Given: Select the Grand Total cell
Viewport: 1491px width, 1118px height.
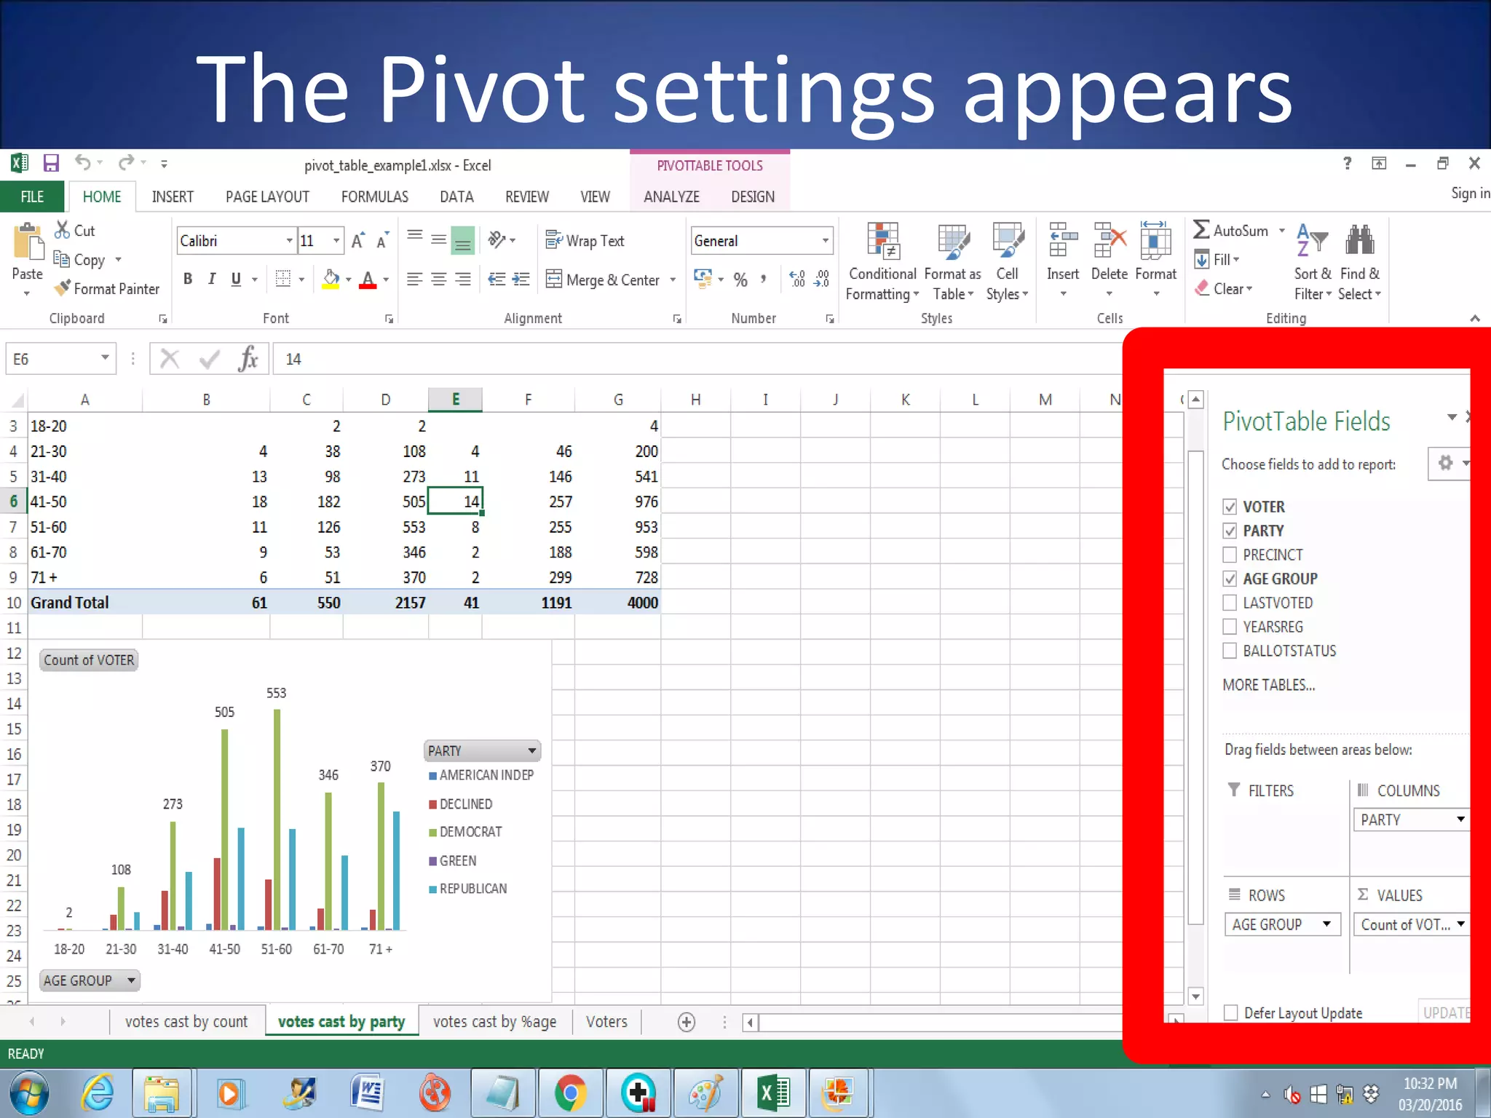Looking at the screenshot, I should coord(84,603).
